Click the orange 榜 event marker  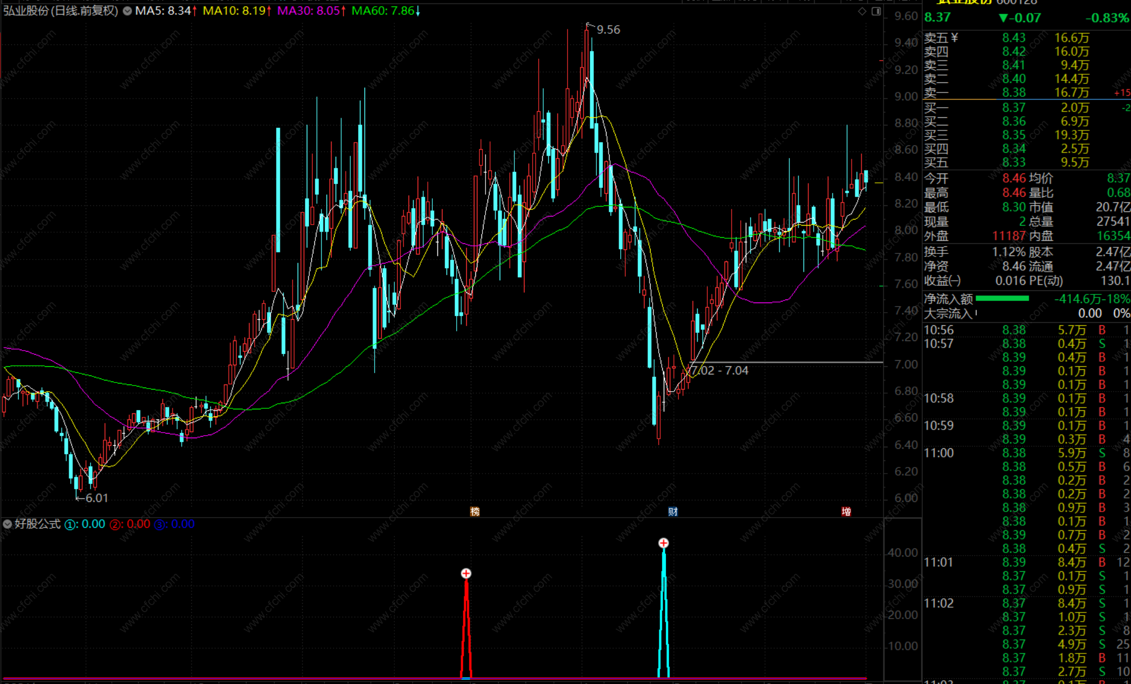[475, 511]
